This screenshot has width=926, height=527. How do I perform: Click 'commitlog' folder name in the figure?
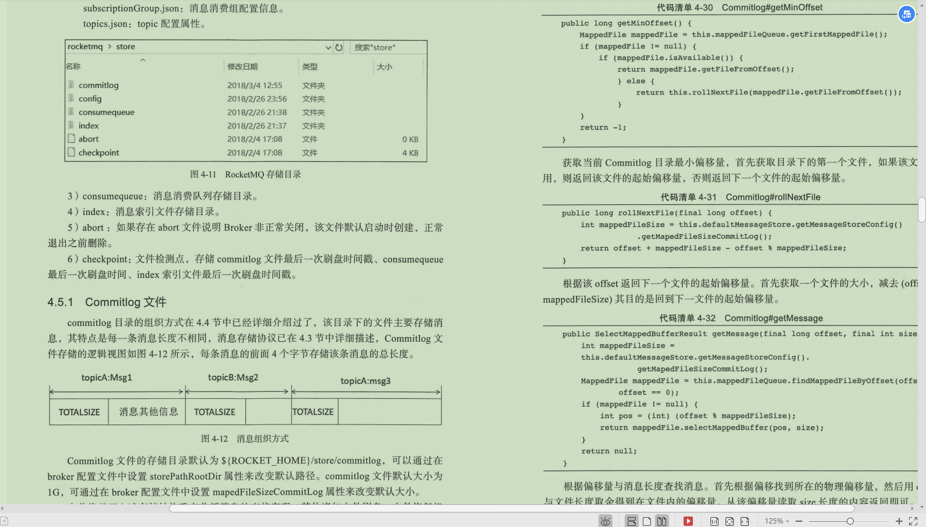(98, 85)
